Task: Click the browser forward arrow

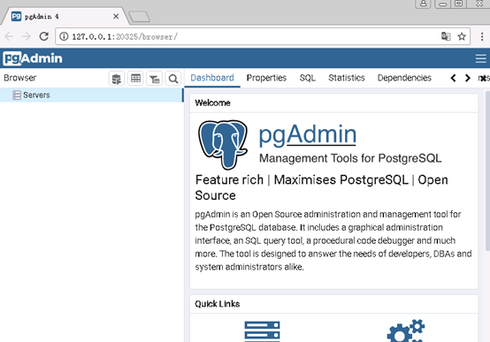Action: (27, 36)
